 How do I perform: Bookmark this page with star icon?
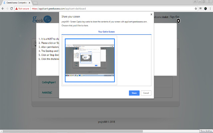(195, 8)
